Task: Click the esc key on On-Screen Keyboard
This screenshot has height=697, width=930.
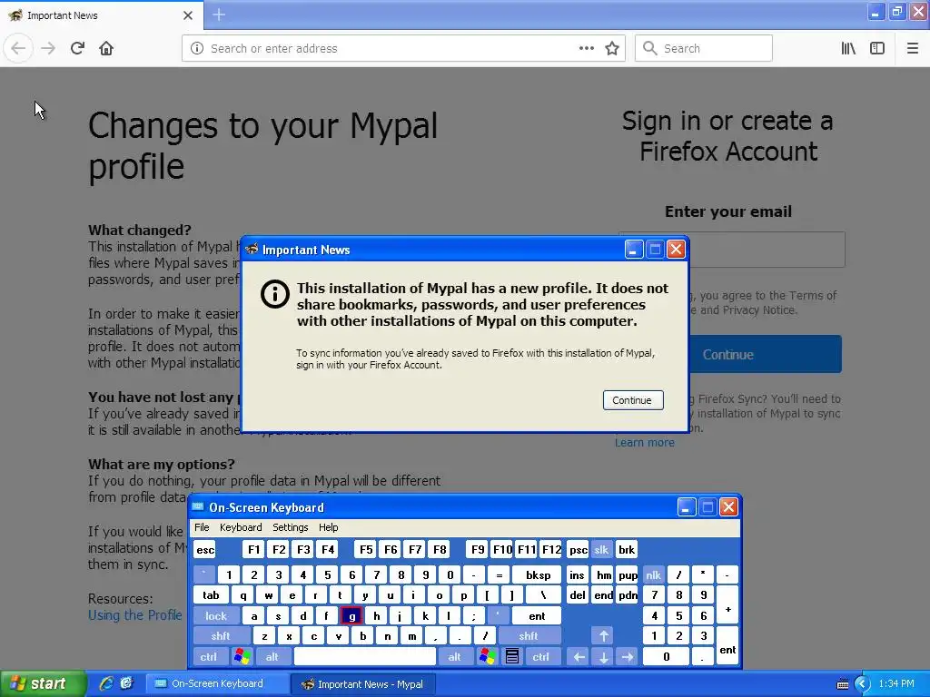Action: (206, 549)
